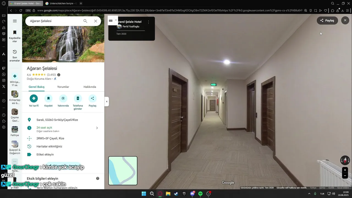This screenshot has height=198, width=352.
Task: Clear the Ağaran Şelalesi search
Action: tap(95, 21)
